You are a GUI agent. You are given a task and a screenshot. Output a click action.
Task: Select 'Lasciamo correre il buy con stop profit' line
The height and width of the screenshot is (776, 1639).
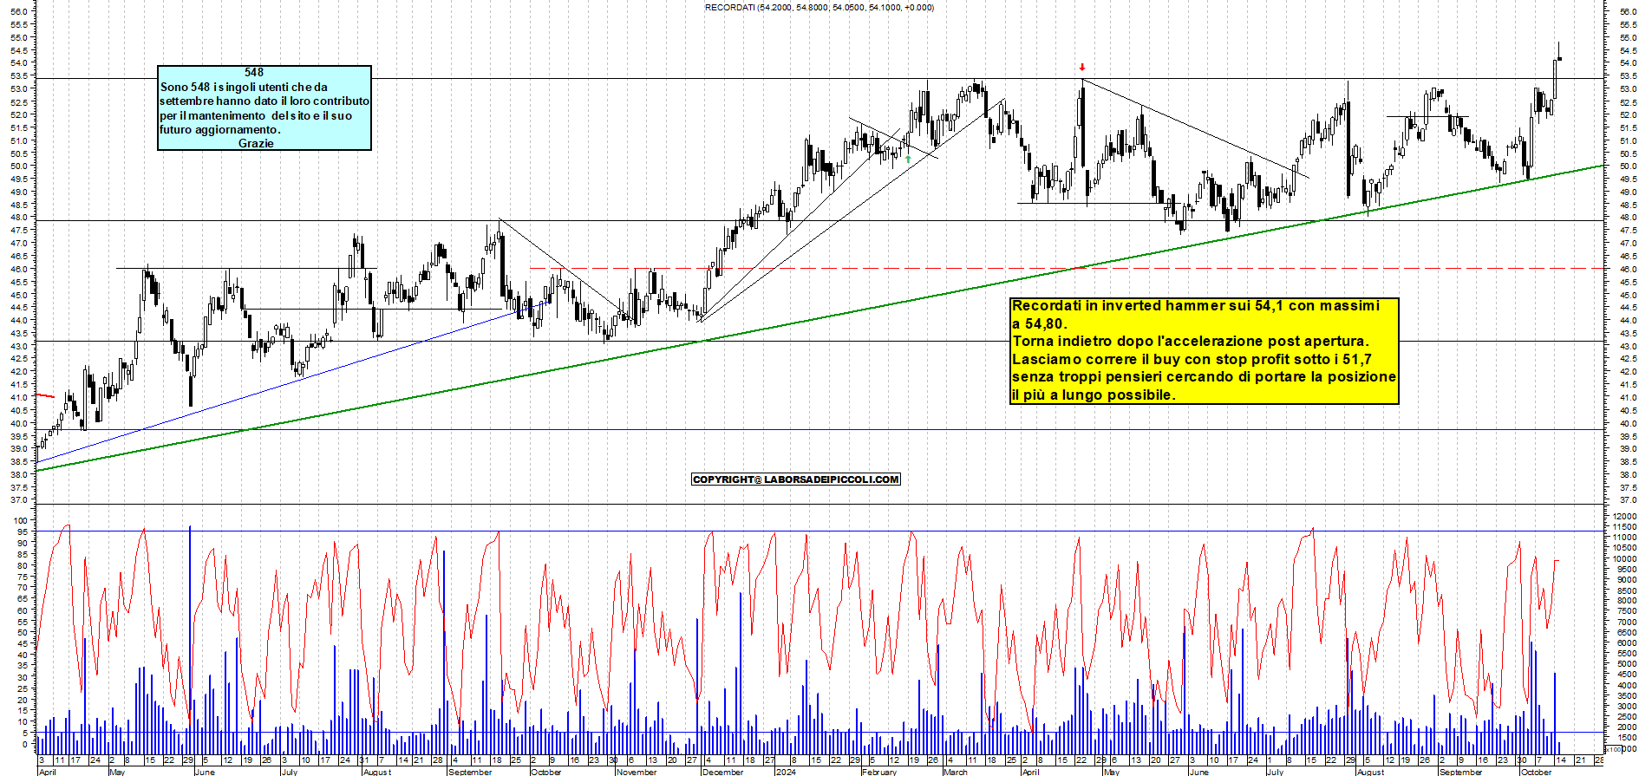(x=1192, y=359)
